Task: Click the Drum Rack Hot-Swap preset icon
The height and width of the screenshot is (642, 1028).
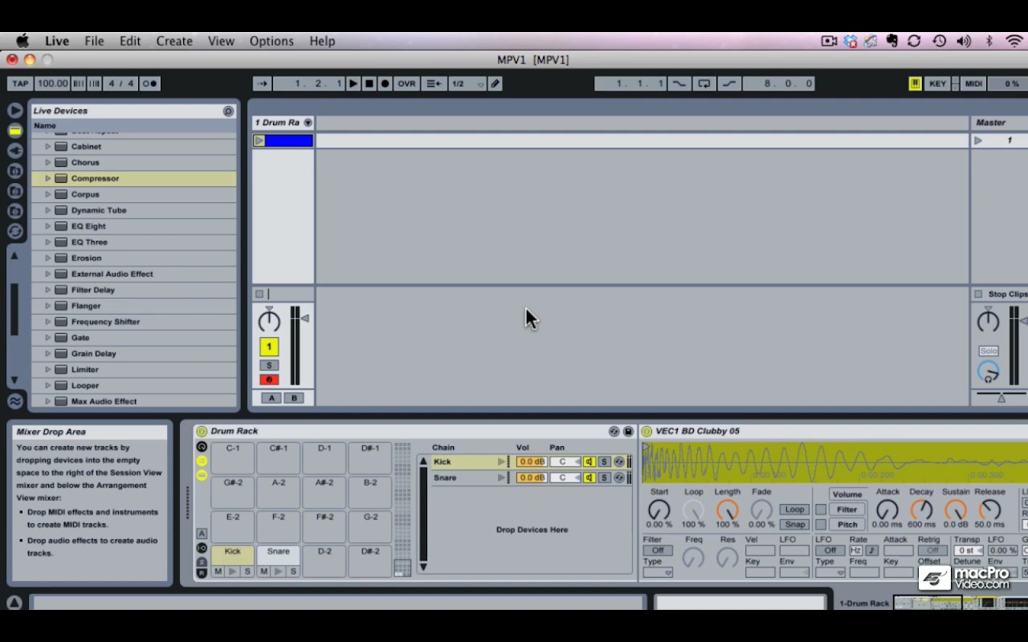Action: point(614,432)
